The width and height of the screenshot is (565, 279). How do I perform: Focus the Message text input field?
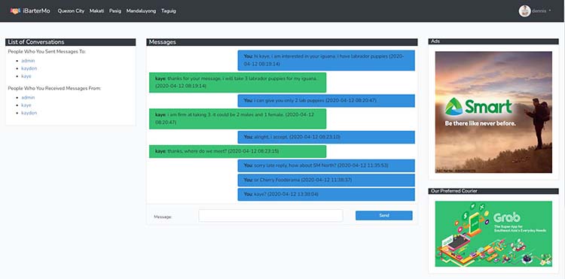point(270,216)
